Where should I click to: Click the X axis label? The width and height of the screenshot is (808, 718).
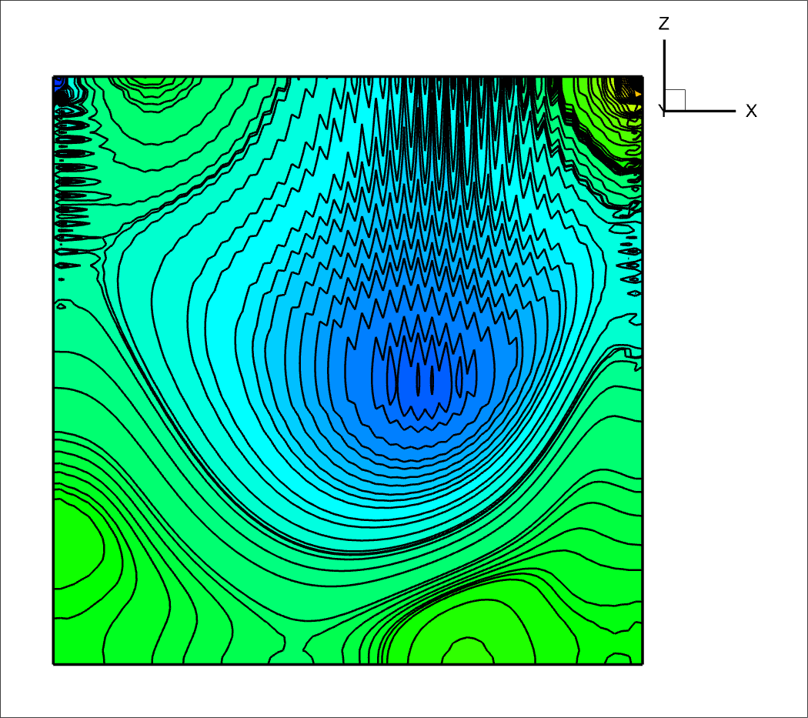751,111
